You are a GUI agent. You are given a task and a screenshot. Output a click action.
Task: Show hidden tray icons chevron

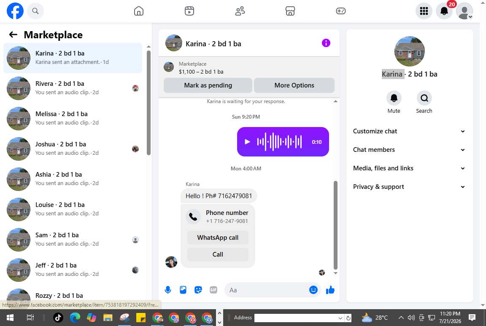401,318
